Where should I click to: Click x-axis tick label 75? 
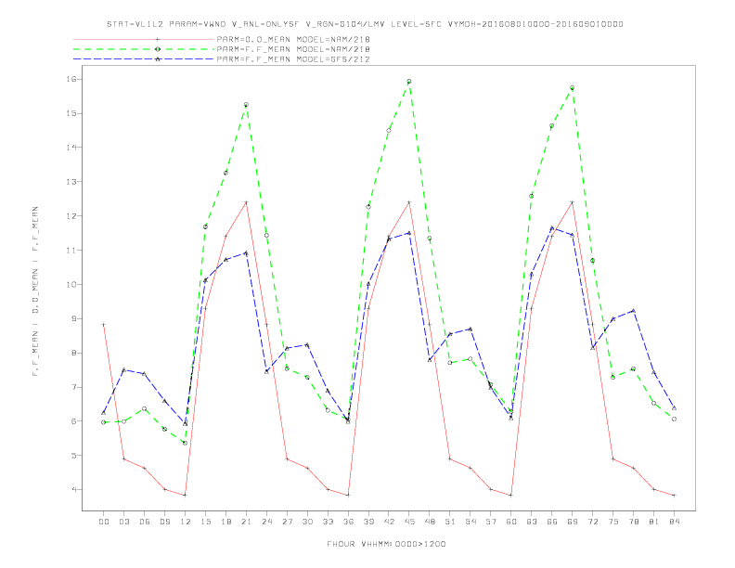[x=612, y=522]
